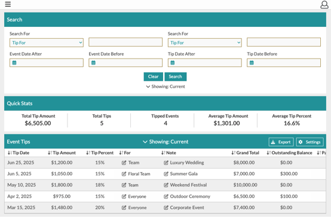Sort by Tip Percent column

tap(100, 153)
